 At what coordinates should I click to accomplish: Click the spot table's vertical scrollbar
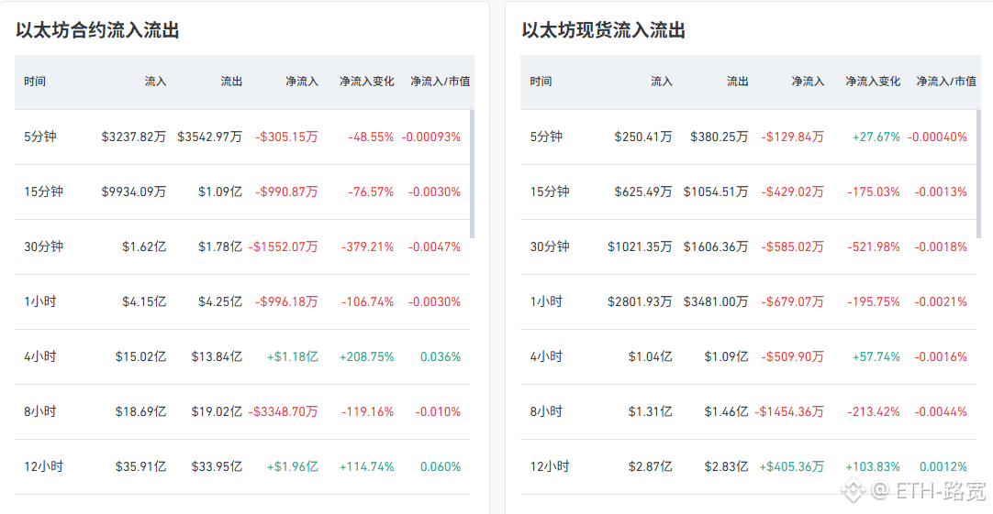pyautogui.click(x=978, y=174)
